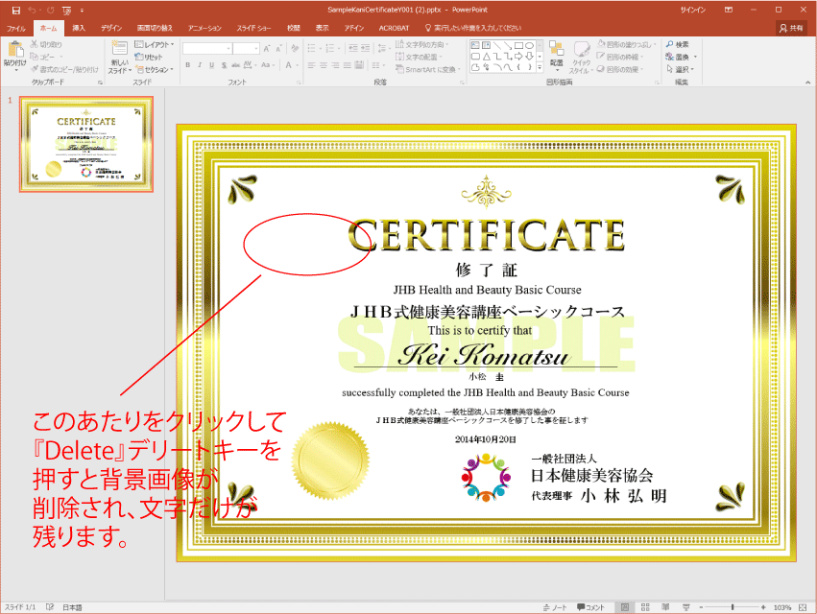This screenshot has height=614, width=817.
Task: Open the 選択 (Select) dropdown
Action: (680, 69)
